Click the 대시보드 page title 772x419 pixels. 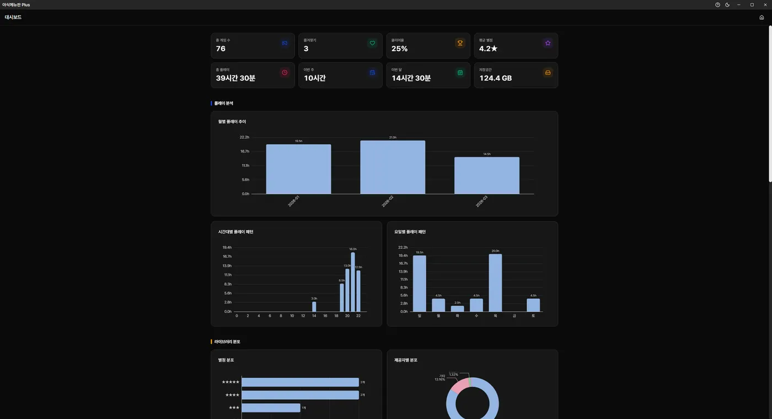13,18
